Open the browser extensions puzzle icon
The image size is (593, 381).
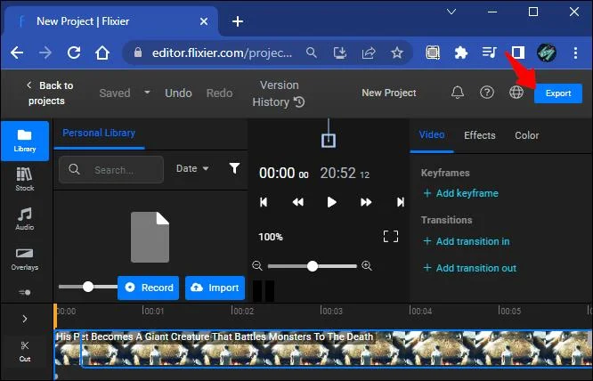pyautogui.click(x=461, y=53)
